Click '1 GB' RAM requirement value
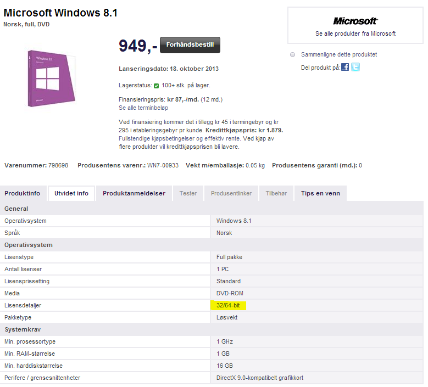Image resolution: width=428 pixels, height=387 pixels. pos(223,354)
